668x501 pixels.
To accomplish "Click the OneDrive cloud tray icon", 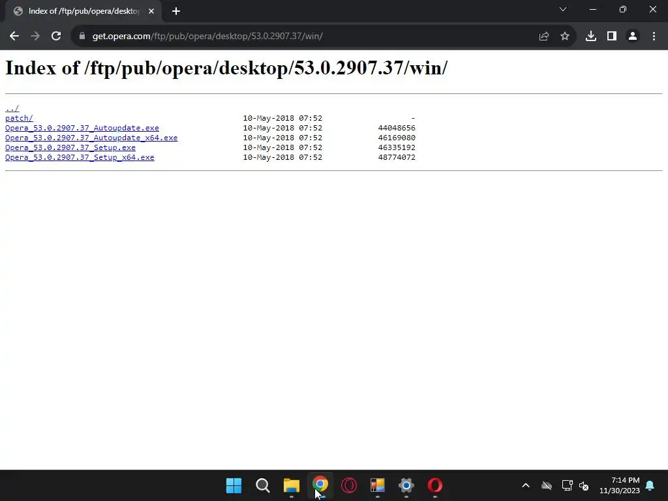I will [547, 485].
